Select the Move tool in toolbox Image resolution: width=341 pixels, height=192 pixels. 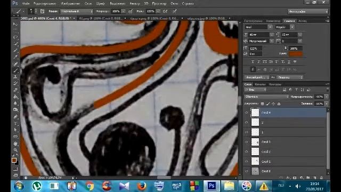coord(15,23)
